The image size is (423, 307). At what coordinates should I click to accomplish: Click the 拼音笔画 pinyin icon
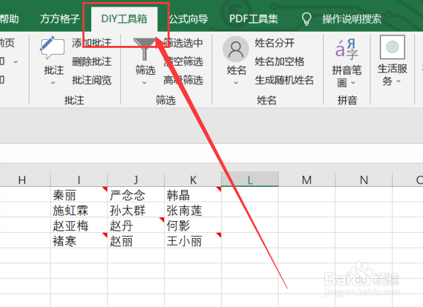click(347, 49)
